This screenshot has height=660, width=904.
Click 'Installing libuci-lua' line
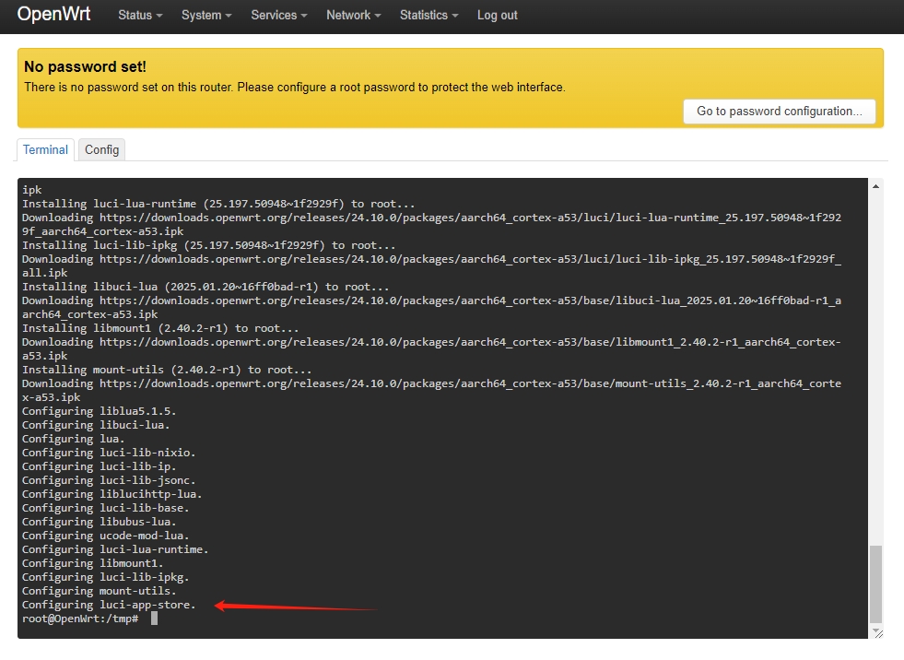point(205,286)
